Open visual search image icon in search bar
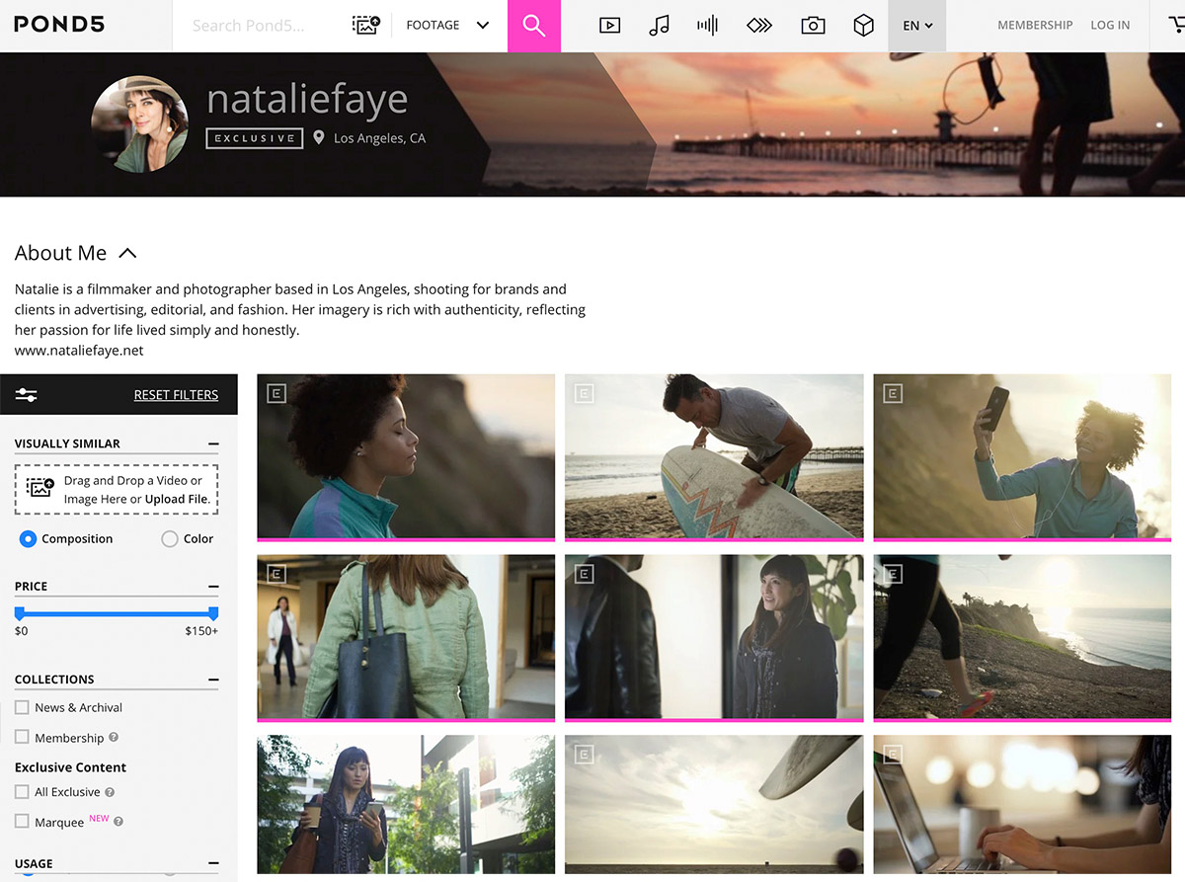 [366, 25]
